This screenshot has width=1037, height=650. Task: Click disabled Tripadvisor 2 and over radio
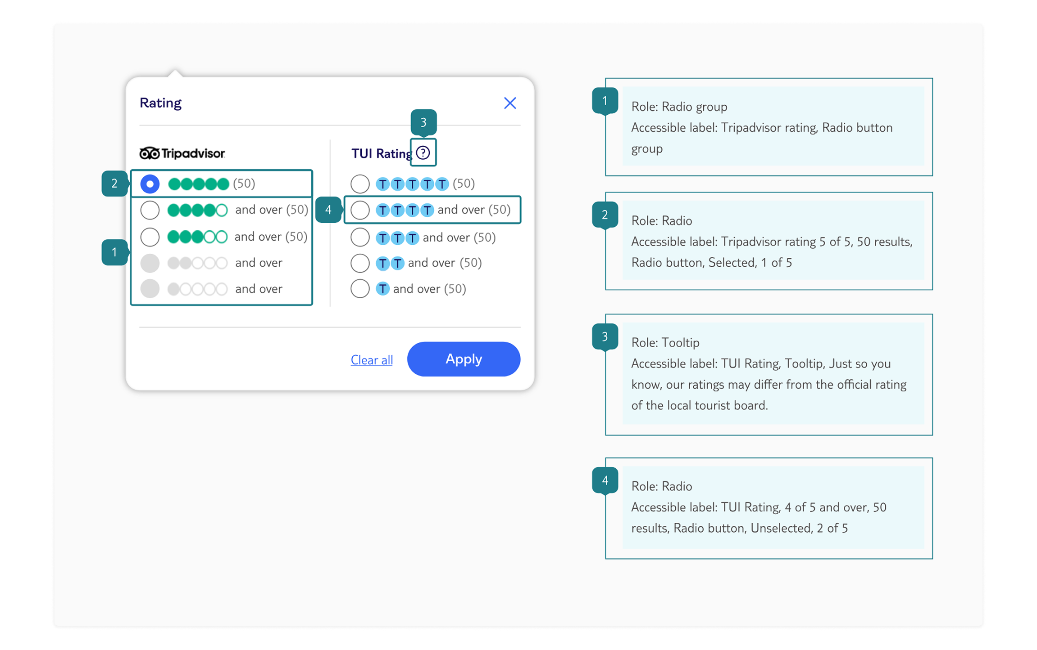[x=150, y=263]
